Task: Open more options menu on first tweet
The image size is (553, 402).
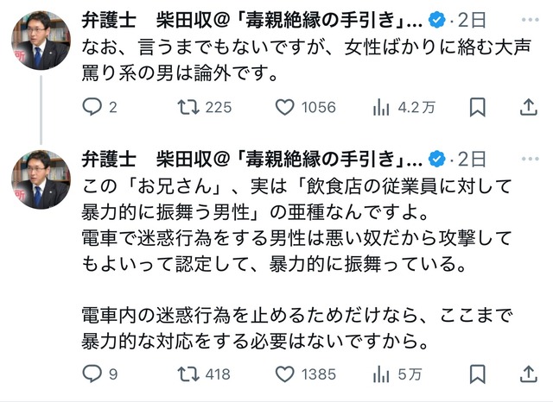Action: (530, 20)
